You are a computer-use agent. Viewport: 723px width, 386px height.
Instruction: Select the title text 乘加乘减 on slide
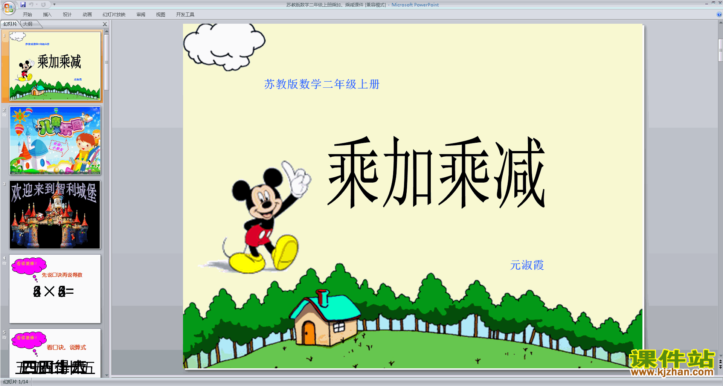click(437, 172)
